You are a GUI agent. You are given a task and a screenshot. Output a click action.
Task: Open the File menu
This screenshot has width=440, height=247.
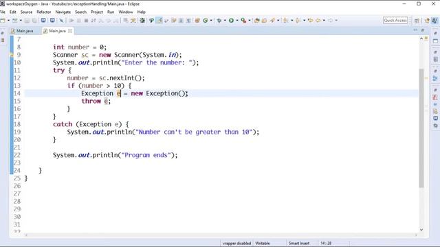click(x=3, y=12)
